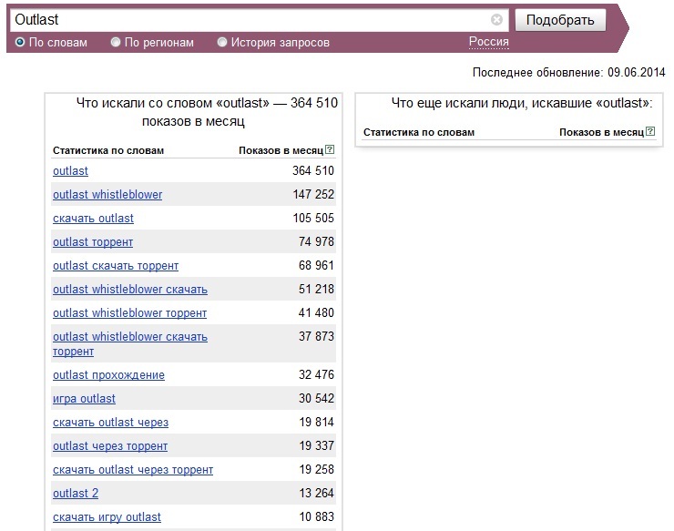Click the value '10 883'
Viewport: 674px width, 531px height.
(x=316, y=516)
